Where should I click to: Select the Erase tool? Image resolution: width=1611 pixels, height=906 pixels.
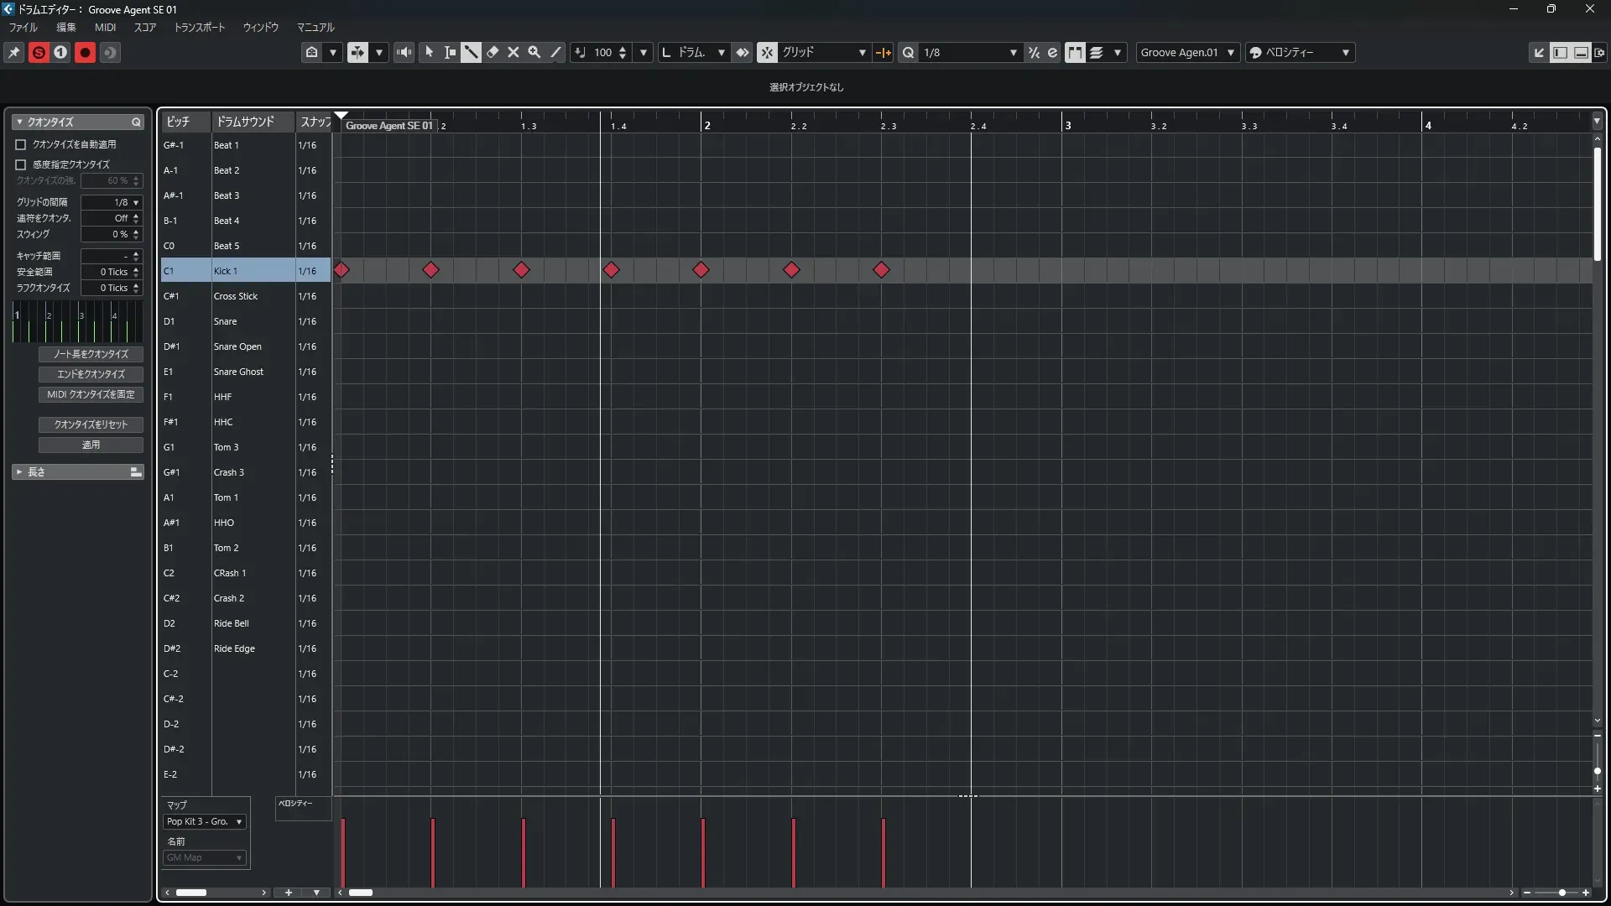pyautogui.click(x=493, y=52)
